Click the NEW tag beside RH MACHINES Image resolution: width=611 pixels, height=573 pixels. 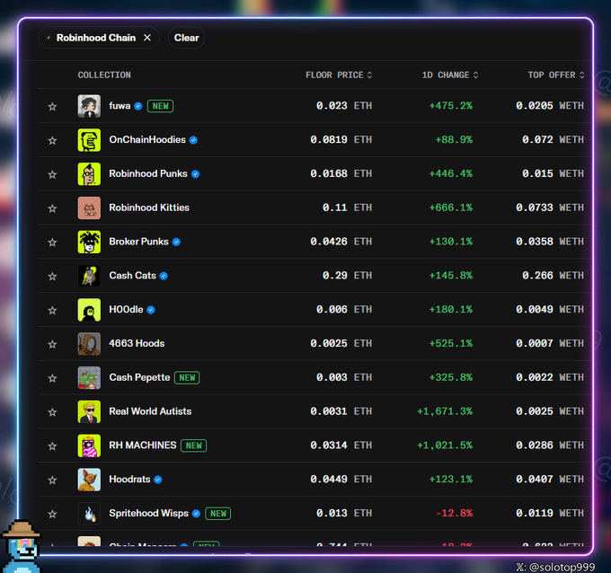pyautogui.click(x=194, y=445)
